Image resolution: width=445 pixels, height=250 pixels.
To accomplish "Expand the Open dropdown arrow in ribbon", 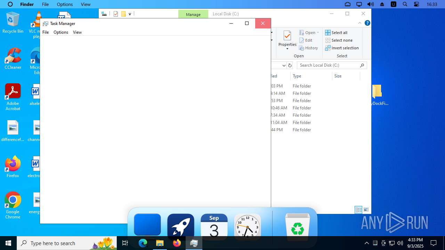I will click(x=318, y=33).
